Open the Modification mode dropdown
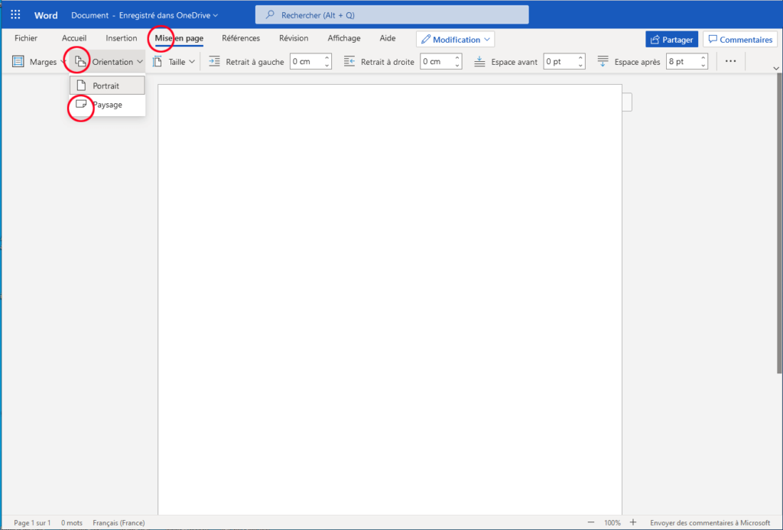Viewport: 783px width, 530px height. click(456, 40)
